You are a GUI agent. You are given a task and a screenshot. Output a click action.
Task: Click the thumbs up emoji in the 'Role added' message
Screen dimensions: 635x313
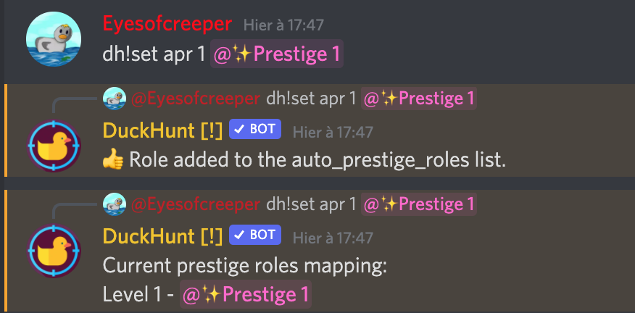114,160
